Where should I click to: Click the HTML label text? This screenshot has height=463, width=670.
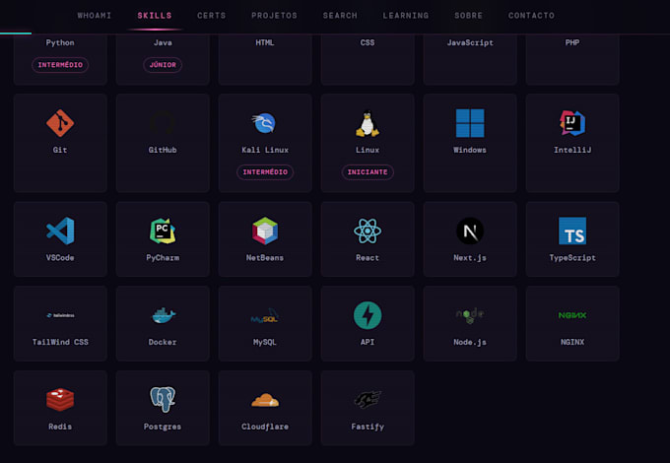click(x=265, y=42)
